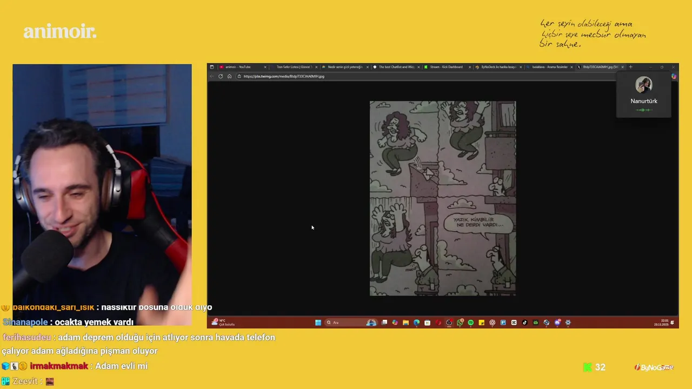Click chat username 'ferihasudeu'
Screen dimensions: 692x389
[x=26, y=337]
